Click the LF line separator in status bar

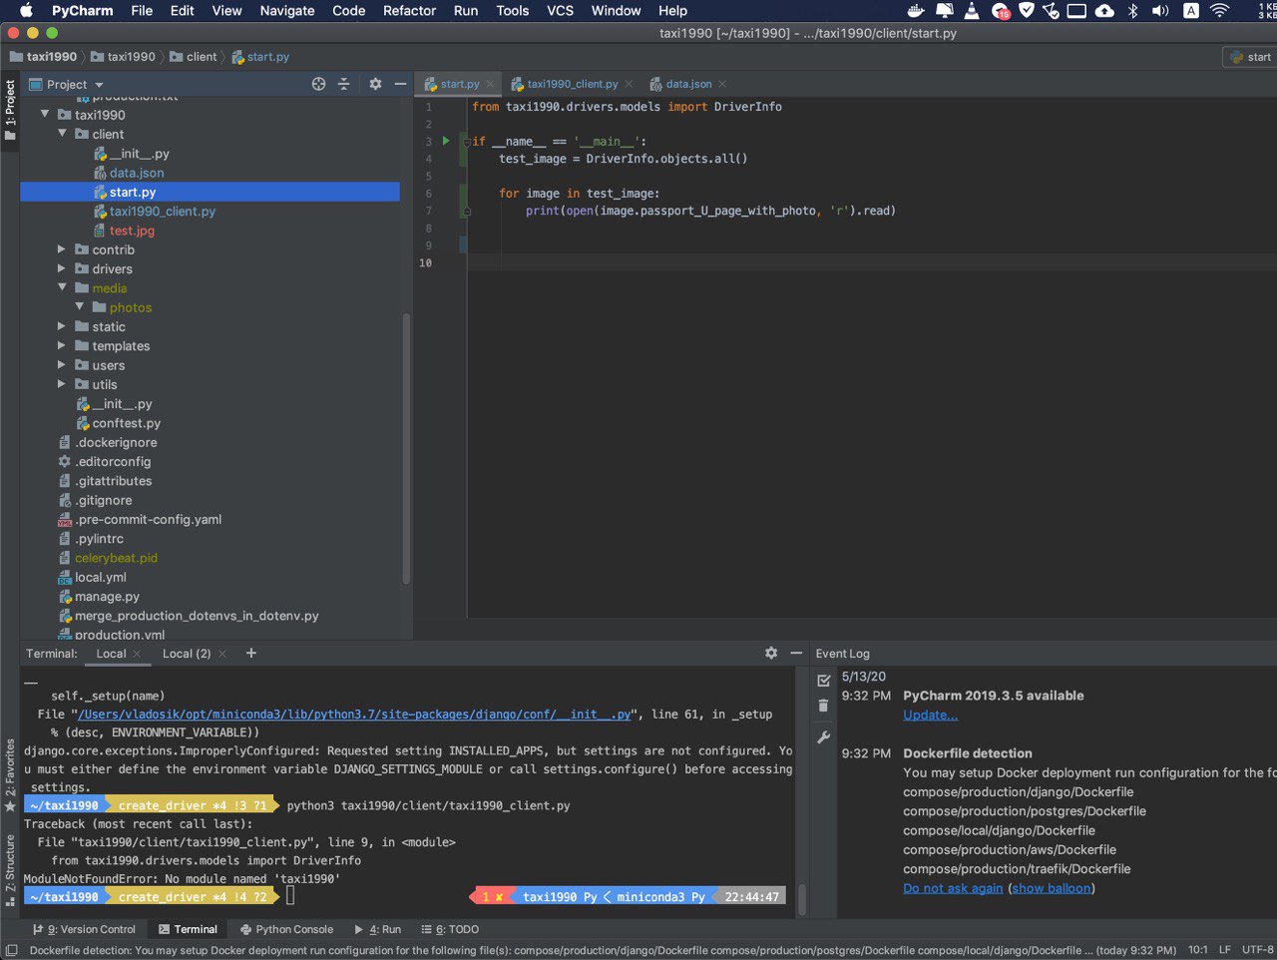click(x=1224, y=950)
